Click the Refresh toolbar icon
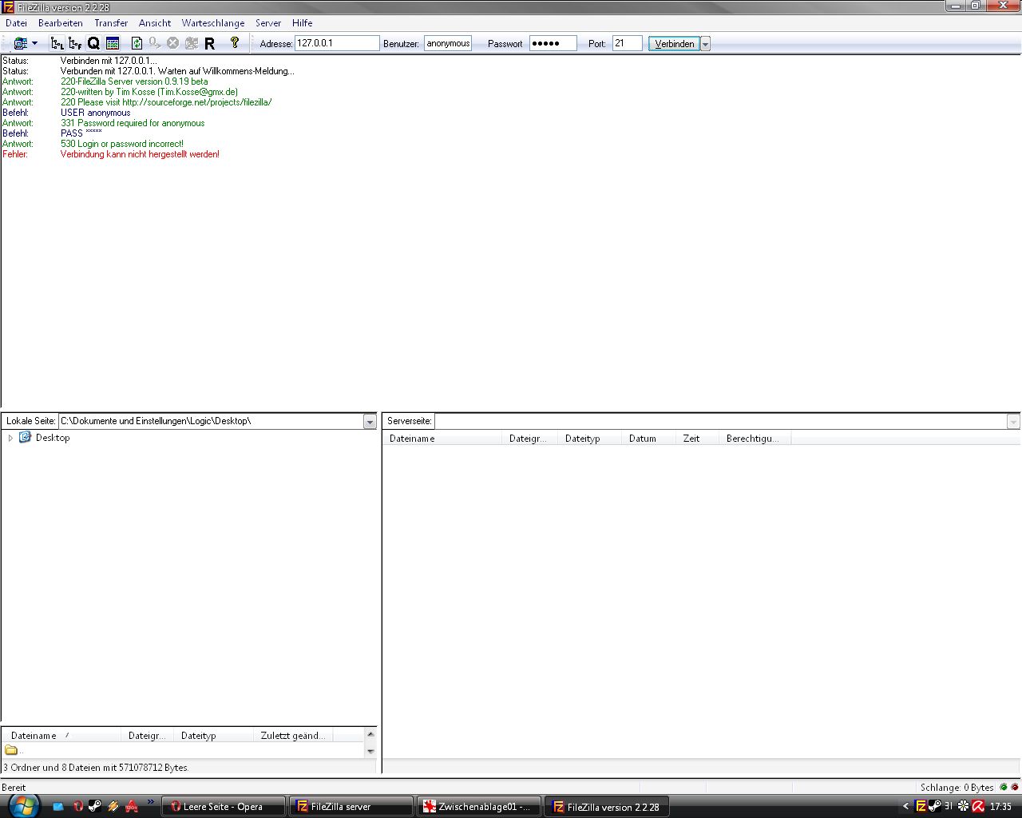 (137, 43)
